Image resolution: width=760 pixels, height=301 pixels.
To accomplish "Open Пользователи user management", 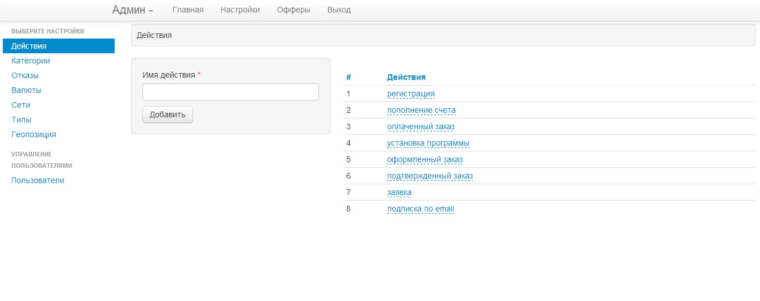I will tap(37, 180).
